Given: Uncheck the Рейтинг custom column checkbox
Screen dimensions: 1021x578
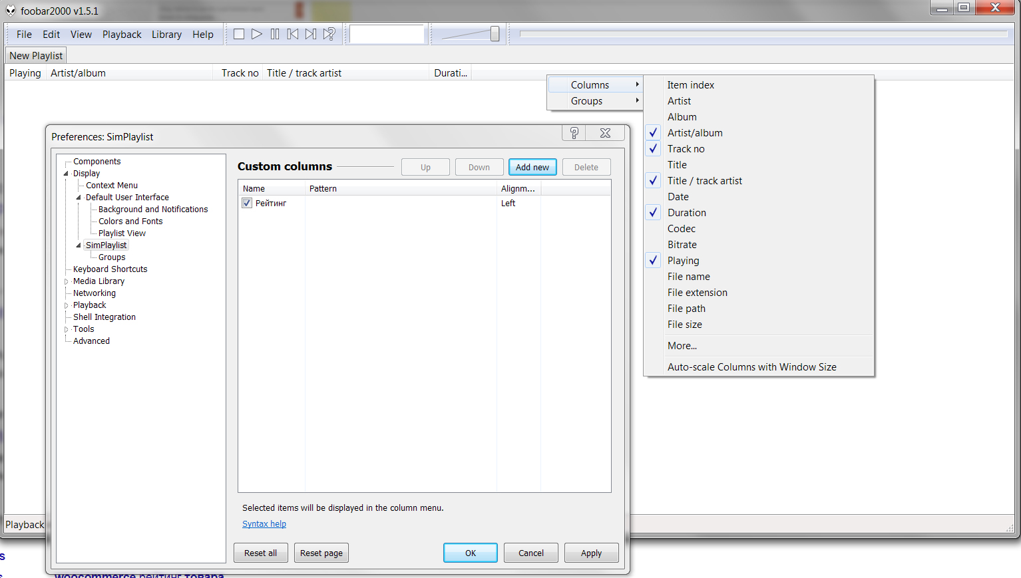Looking at the screenshot, I should click(x=247, y=204).
